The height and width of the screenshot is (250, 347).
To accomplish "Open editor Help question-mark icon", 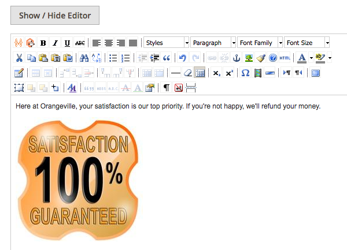I will (273, 58).
